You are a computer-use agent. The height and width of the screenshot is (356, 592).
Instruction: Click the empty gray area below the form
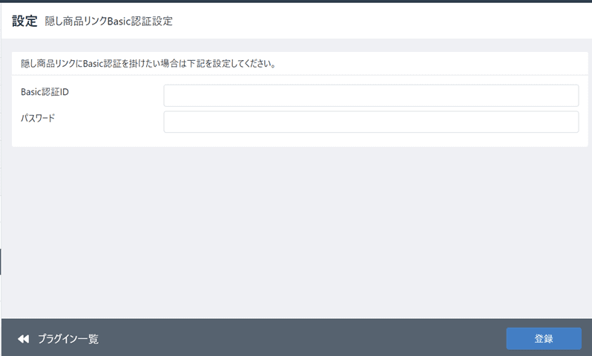tap(297, 230)
